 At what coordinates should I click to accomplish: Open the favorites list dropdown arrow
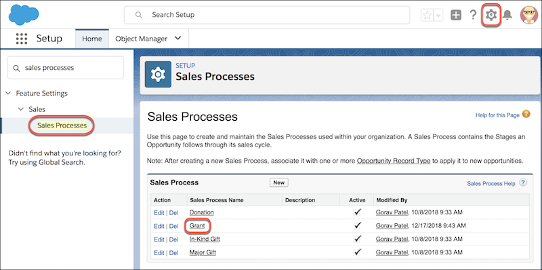point(438,15)
